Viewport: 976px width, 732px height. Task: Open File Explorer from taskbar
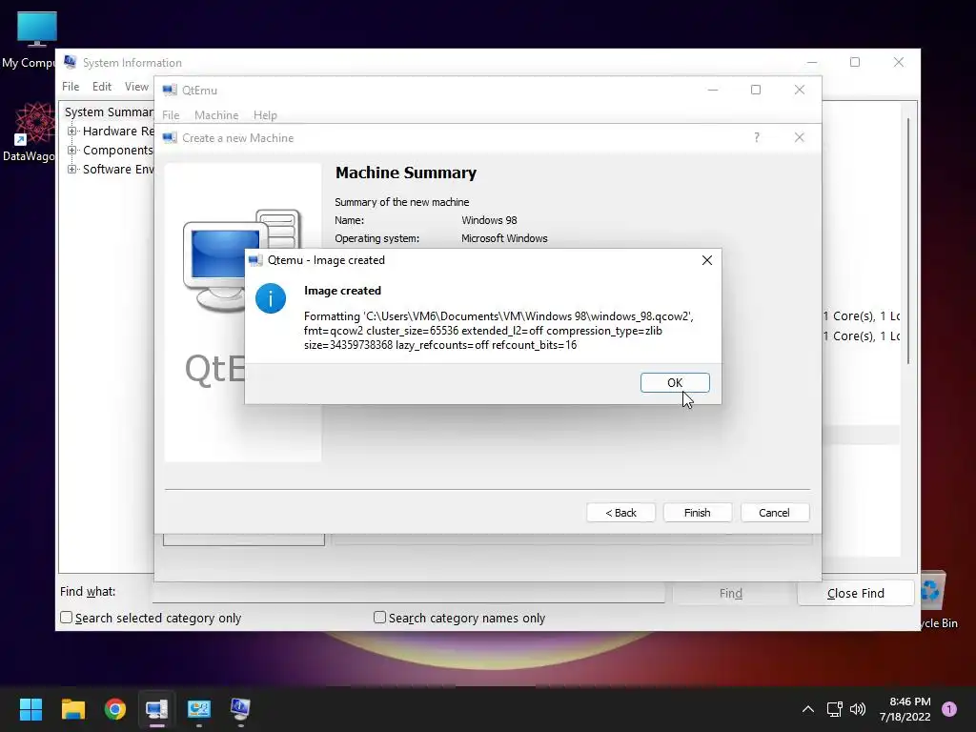coord(72,709)
